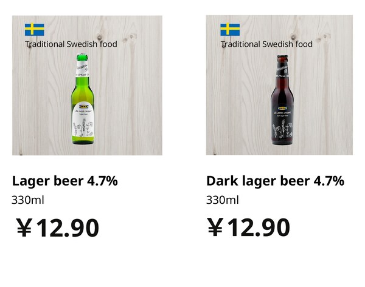Click the green bottle cap
Image resolution: width=365 pixels, height=287 pixels.
pyautogui.click(x=82, y=57)
